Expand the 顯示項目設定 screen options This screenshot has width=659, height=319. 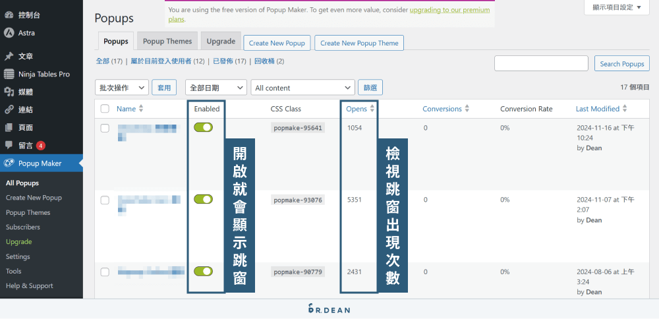click(617, 7)
